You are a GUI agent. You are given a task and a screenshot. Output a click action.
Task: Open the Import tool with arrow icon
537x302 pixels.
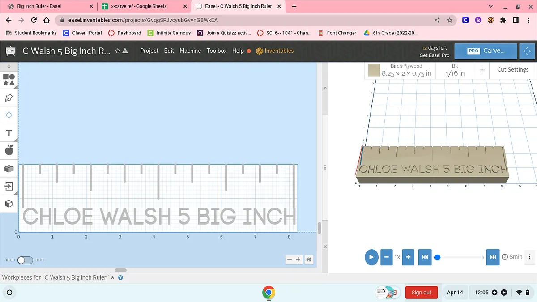point(9,186)
